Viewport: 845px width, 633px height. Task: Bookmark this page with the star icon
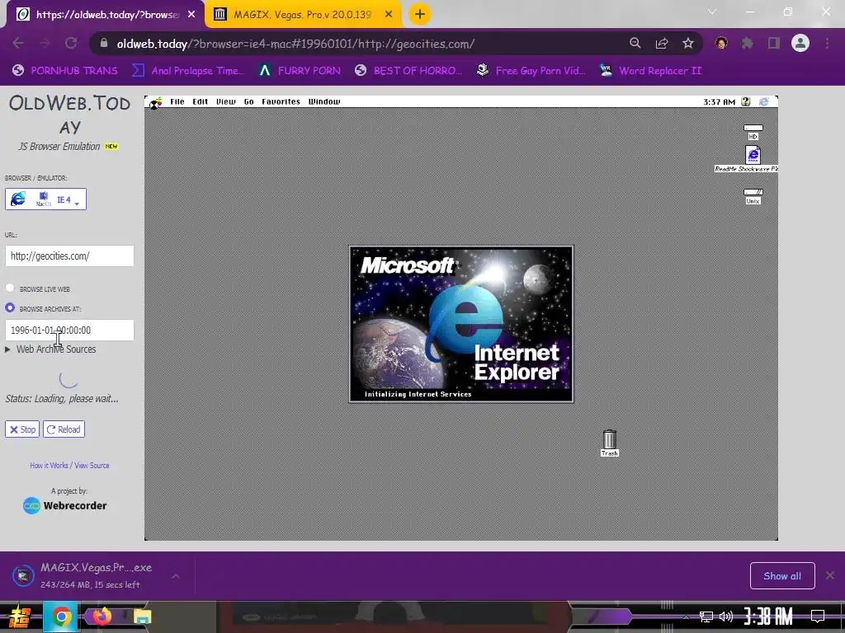688,43
